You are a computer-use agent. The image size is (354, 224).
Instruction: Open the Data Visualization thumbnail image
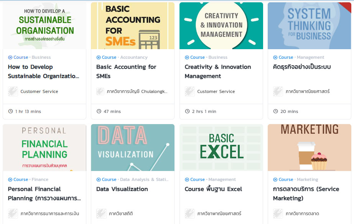133,148
